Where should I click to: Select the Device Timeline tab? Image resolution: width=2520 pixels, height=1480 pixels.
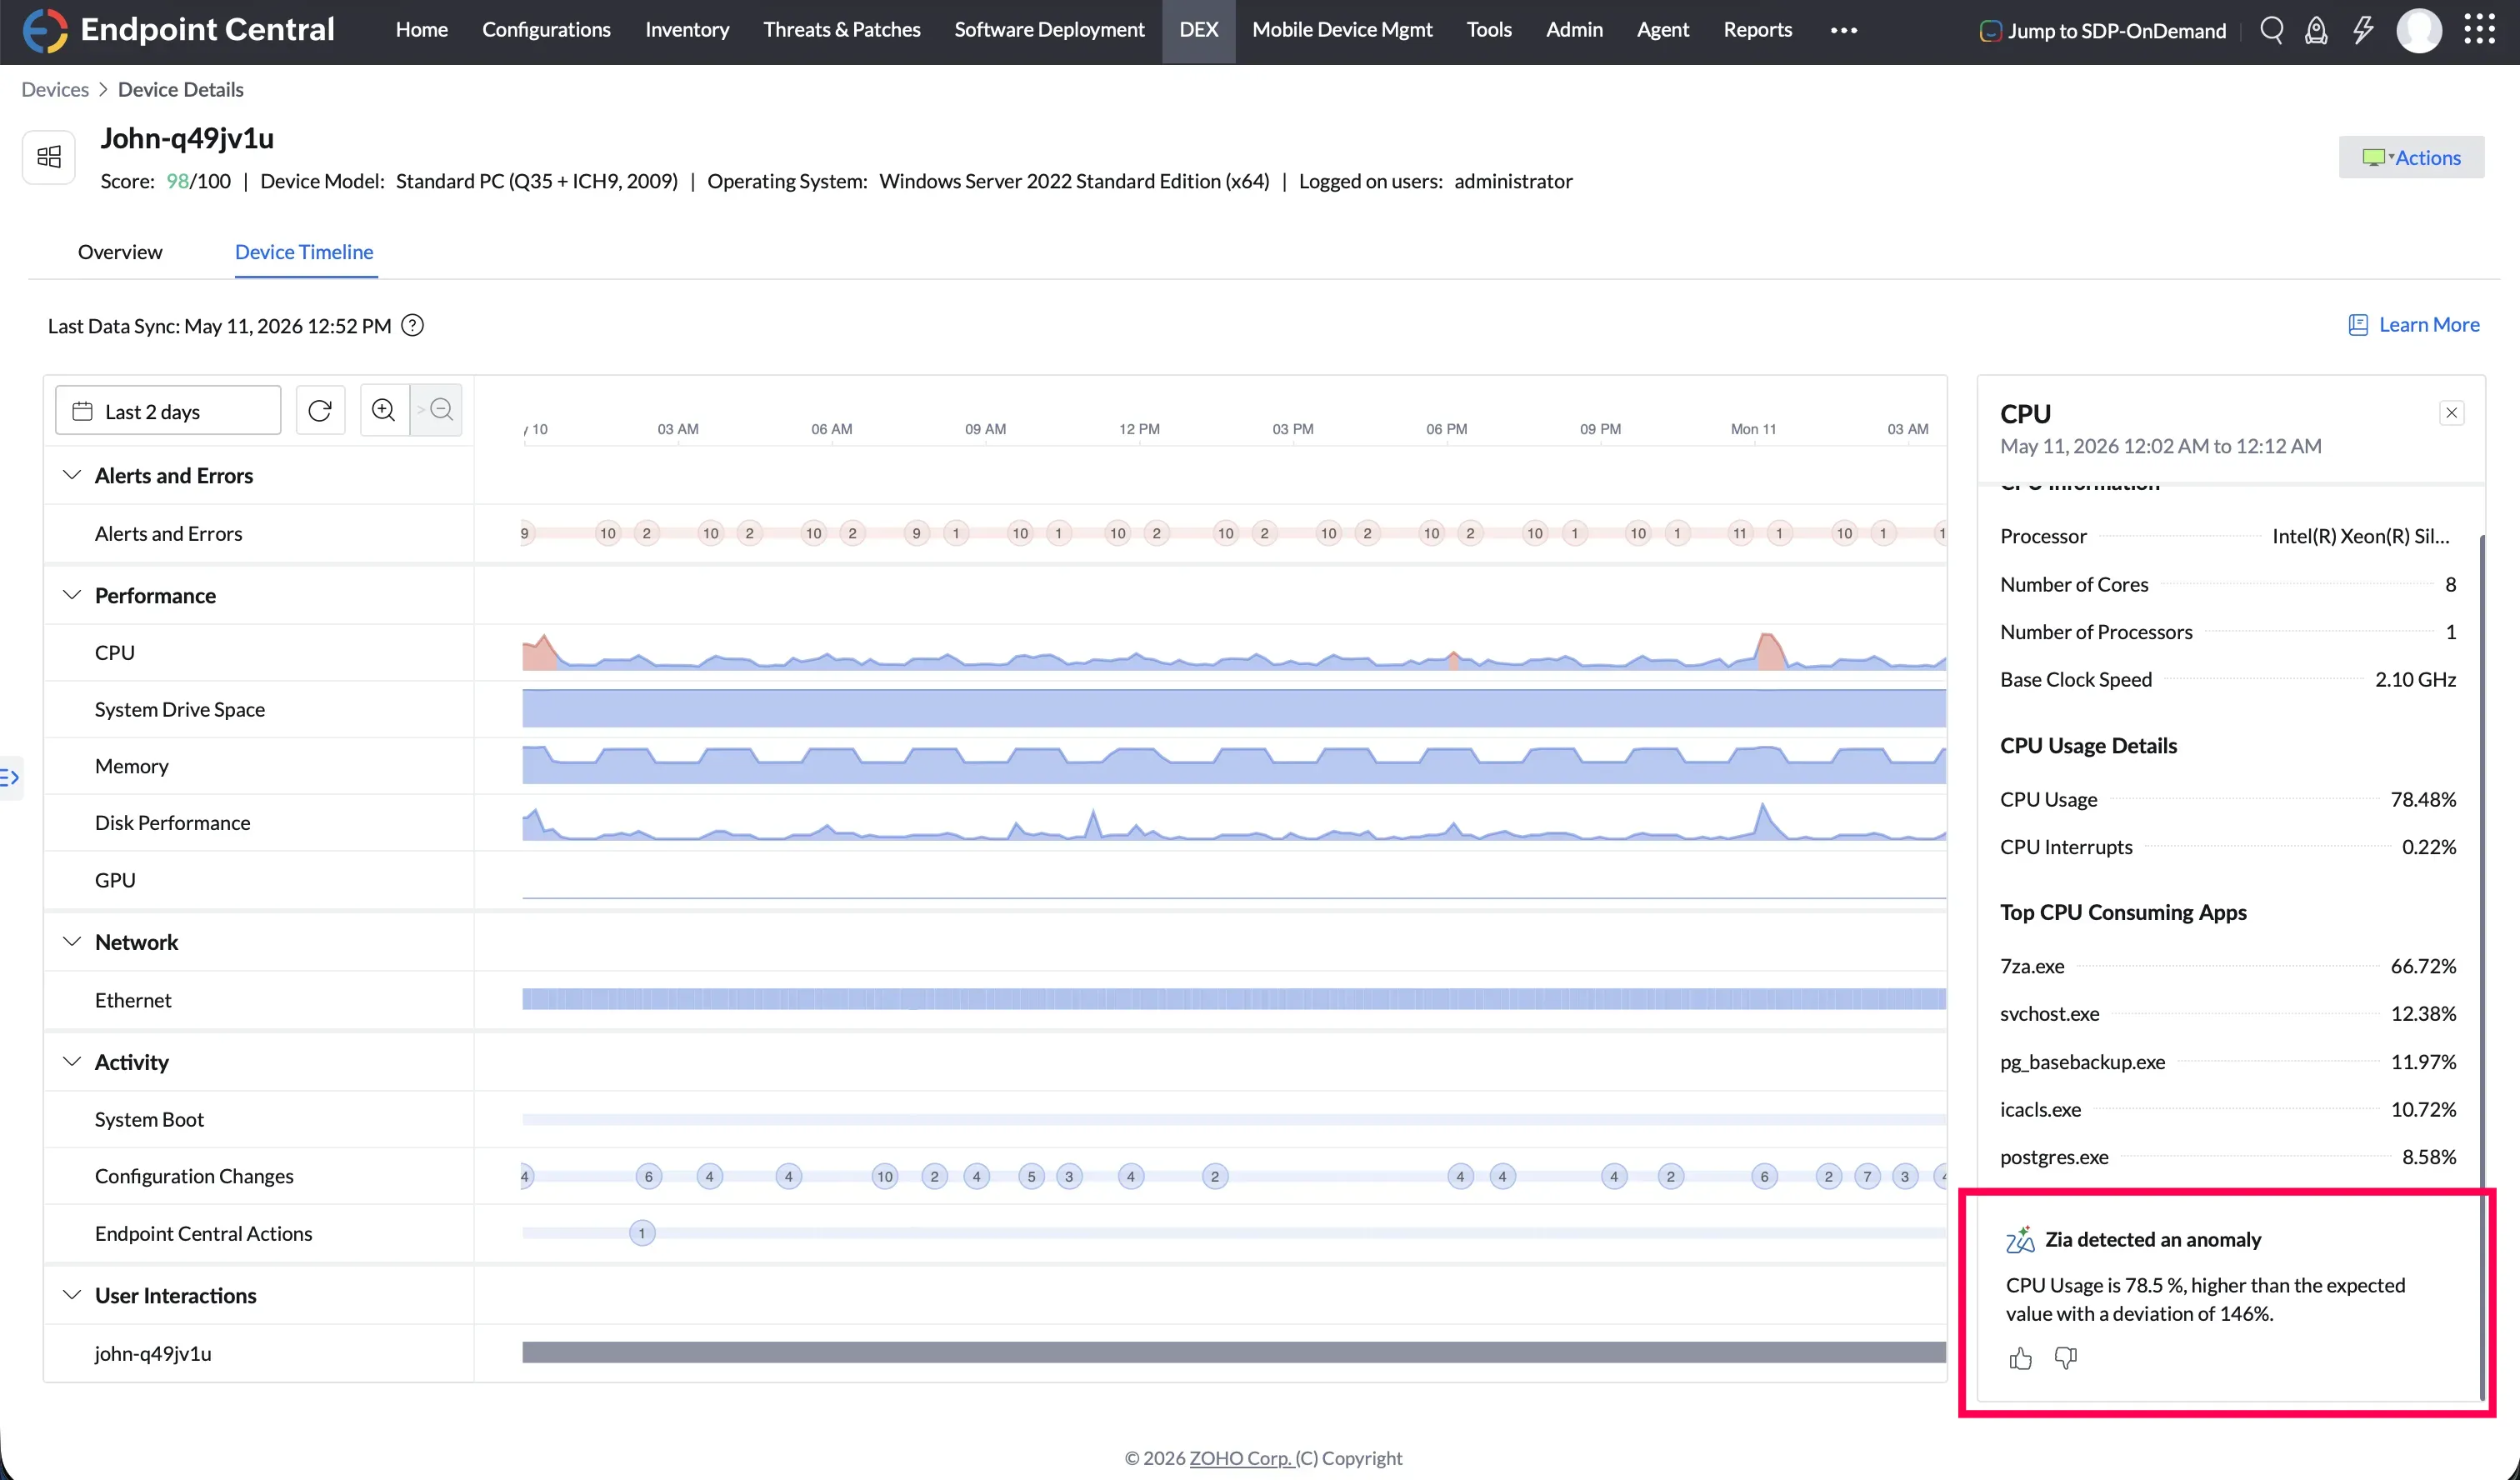coord(304,252)
